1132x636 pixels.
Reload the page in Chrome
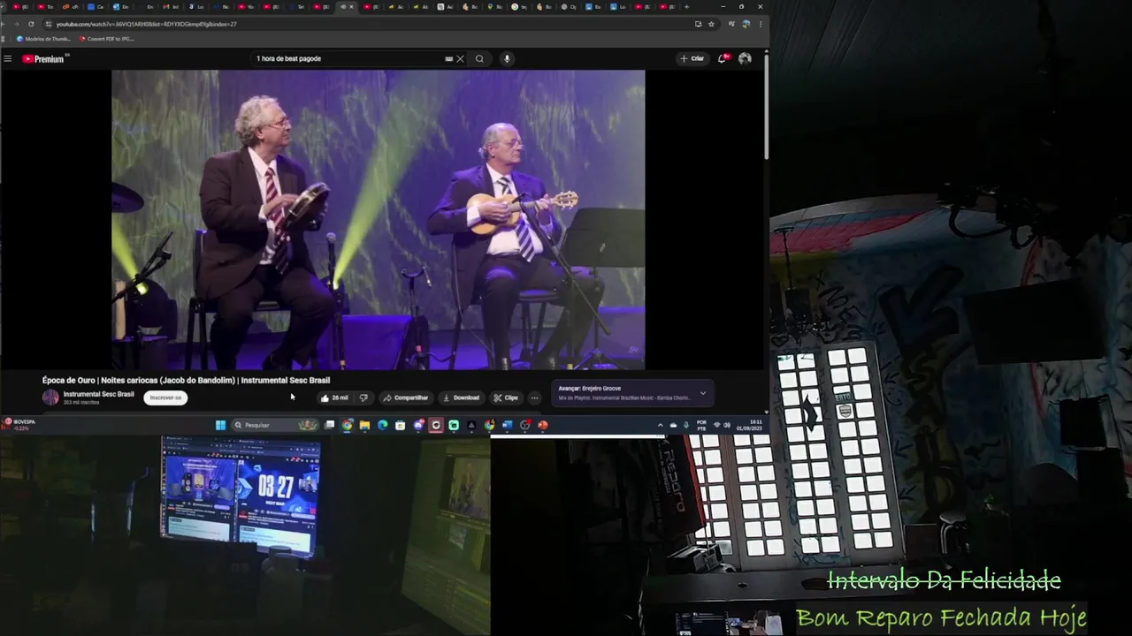tap(32, 24)
